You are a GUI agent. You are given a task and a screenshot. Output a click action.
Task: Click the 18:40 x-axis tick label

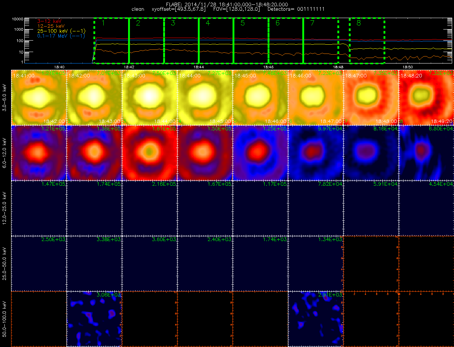59,67
